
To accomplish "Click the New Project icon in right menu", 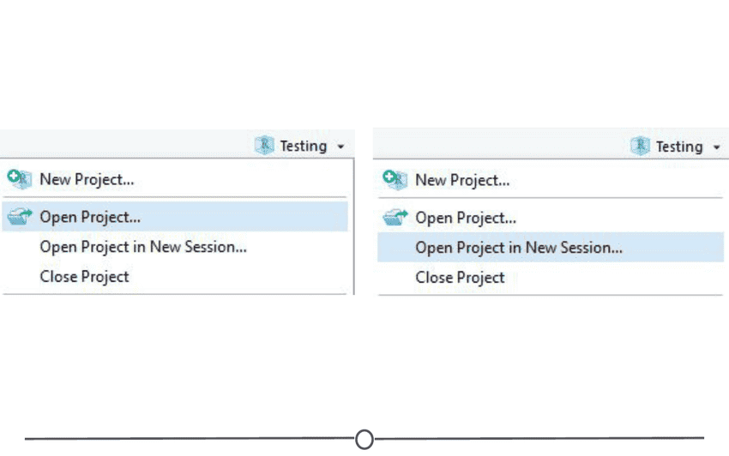I will point(395,180).
